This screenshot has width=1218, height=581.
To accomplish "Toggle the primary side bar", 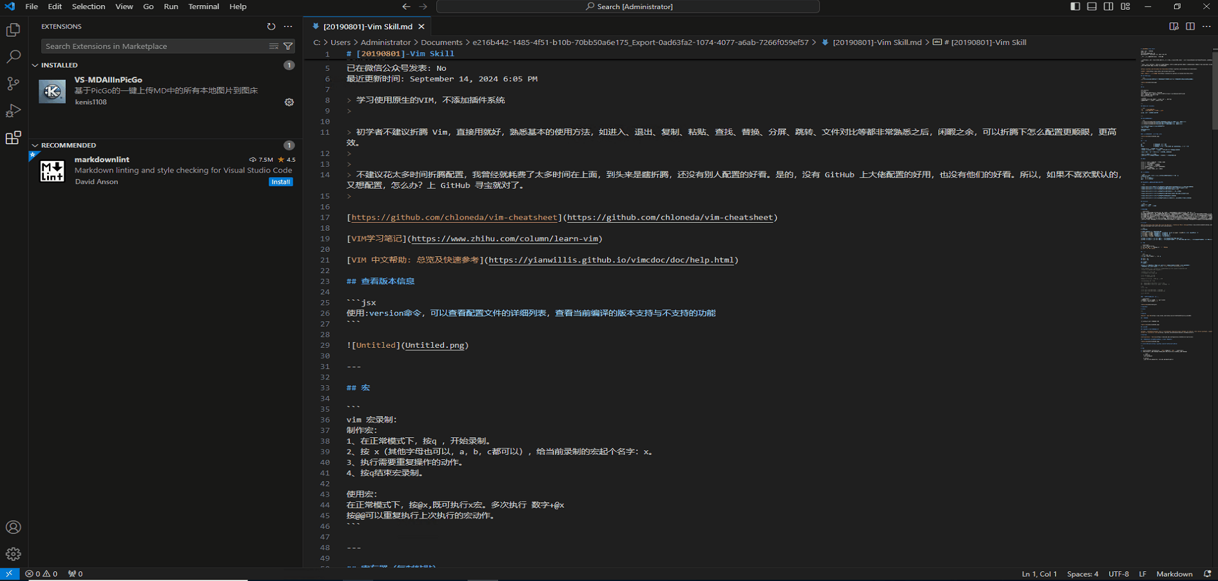I will point(1075,6).
